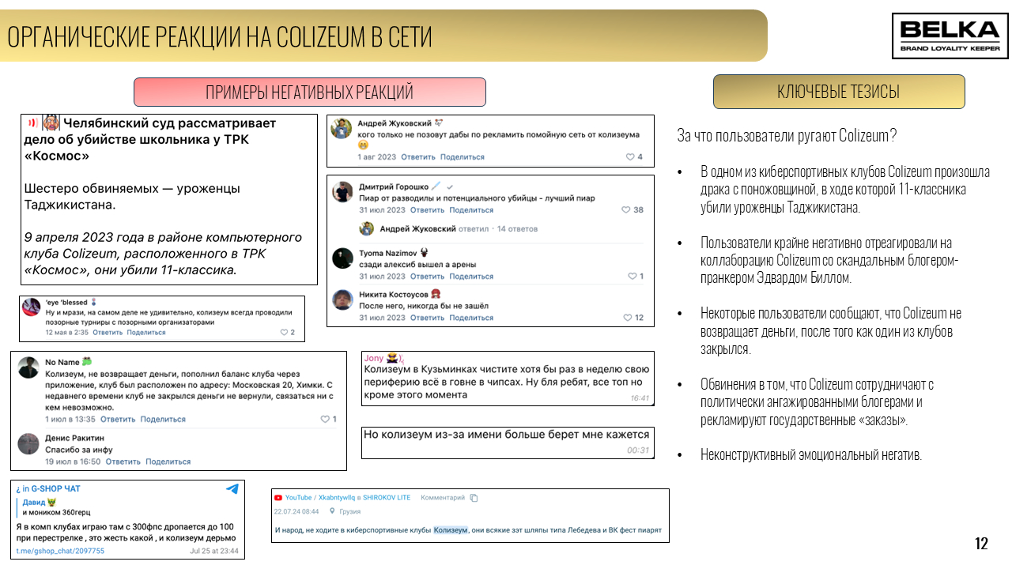This screenshot has width=1012, height=569.
Task: Click Поделиться under the 'eye 'blessed comment
Action: point(146,333)
